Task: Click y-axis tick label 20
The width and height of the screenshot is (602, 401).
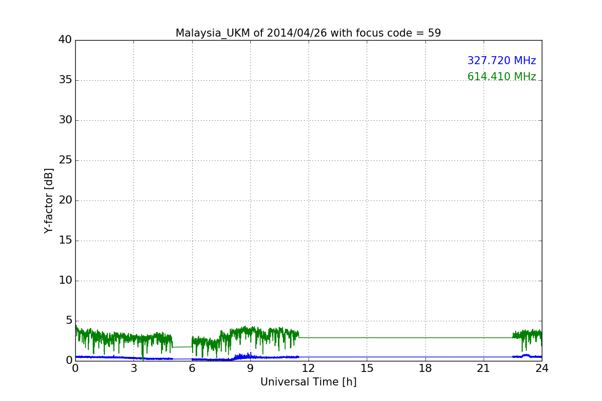Action: click(x=65, y=200)
